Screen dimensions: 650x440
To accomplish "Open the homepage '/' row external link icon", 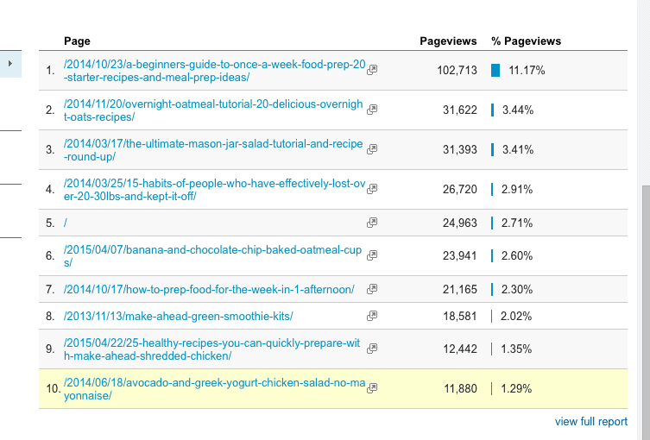I will (372, 223).
